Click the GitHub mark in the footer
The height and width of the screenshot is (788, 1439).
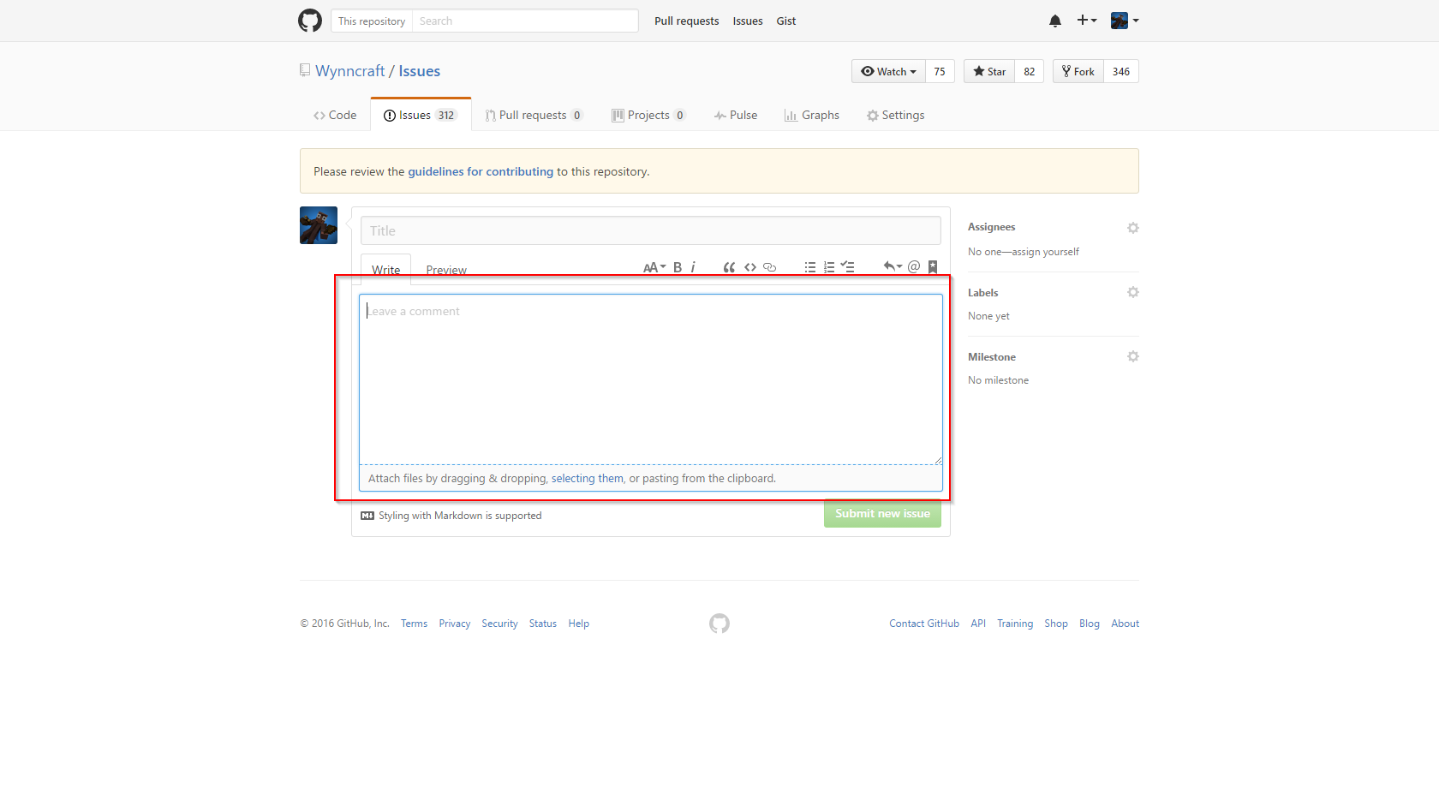(x=719, y=624)
